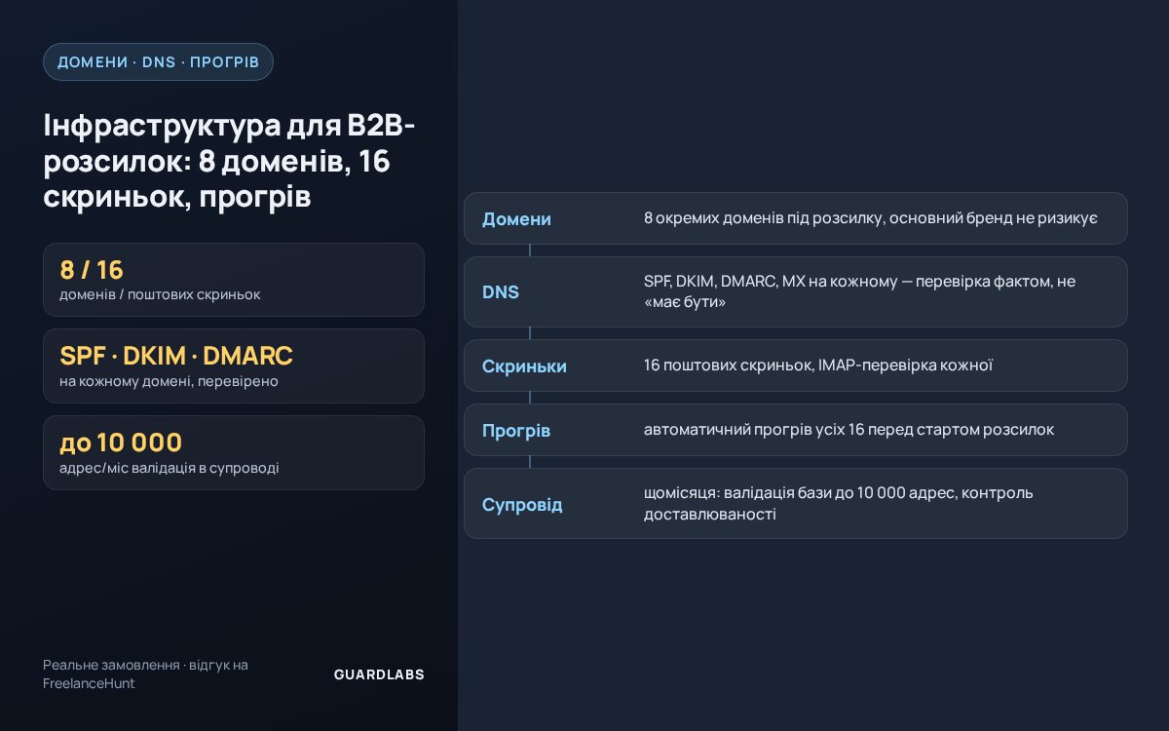Click the SPF · DKIM · DMARC stat card
Viewport: 1169px width, 731px height.
point(234,365)
